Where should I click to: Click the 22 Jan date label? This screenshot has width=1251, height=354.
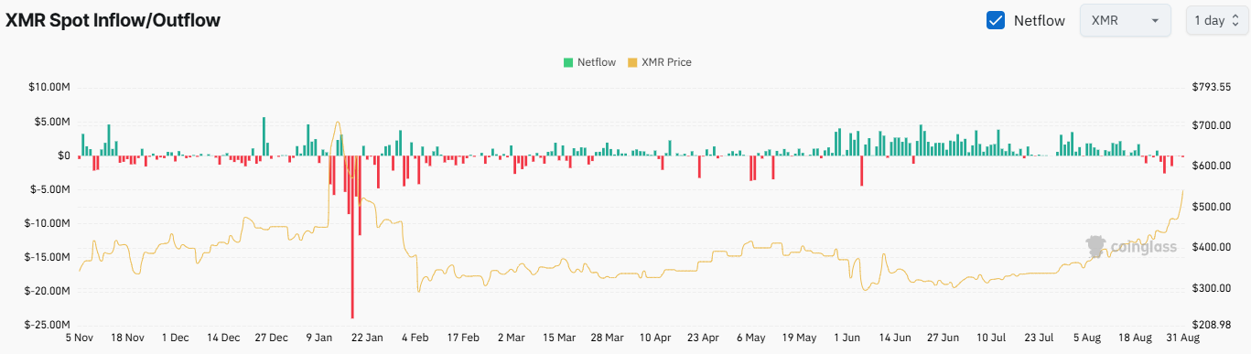(x=368, y=338)
